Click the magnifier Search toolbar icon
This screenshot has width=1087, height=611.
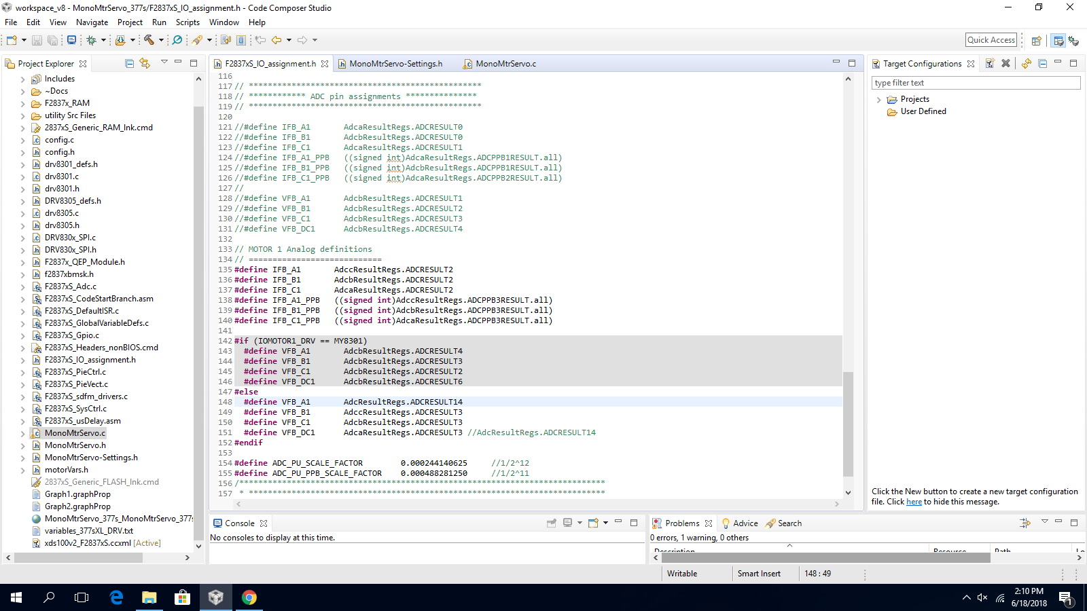pyautogui.click(x=177, y=40)
